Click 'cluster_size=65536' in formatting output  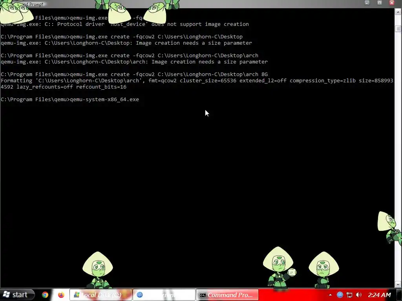[x=208, y=81]
